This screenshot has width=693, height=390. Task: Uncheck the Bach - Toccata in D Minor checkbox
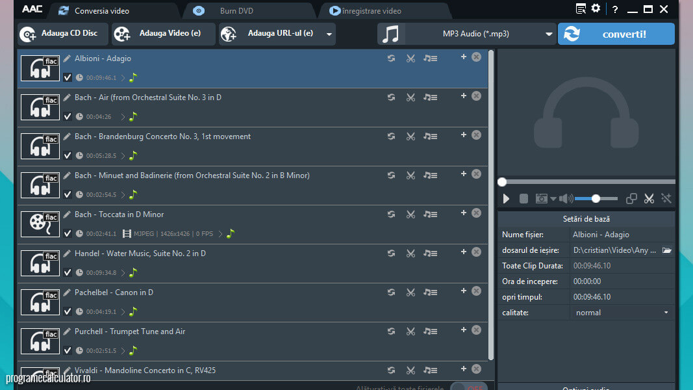[x=68, y=233]
